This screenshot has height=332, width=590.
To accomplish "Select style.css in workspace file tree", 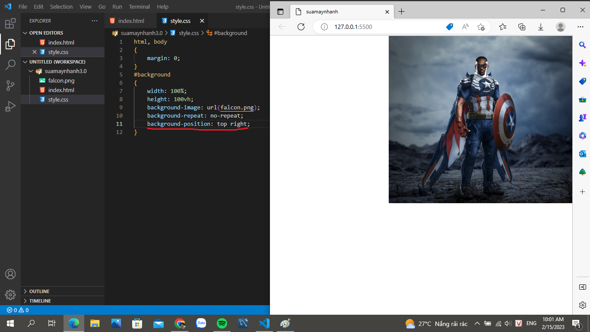I will (x=63, y=100).
